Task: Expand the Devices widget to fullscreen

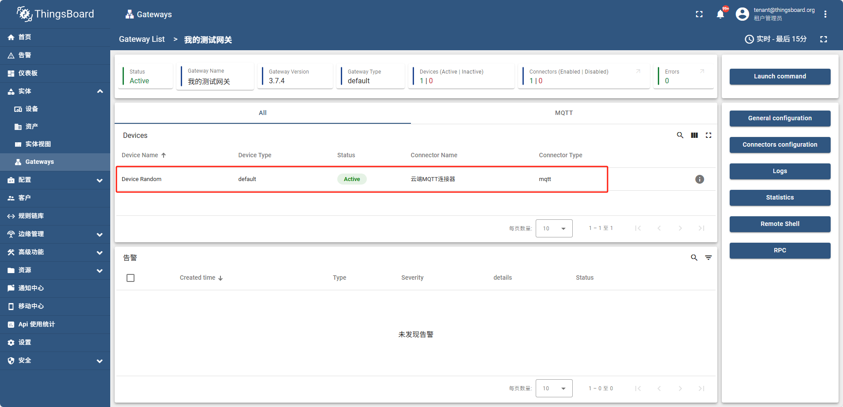Action: click(x=708, y=135)
